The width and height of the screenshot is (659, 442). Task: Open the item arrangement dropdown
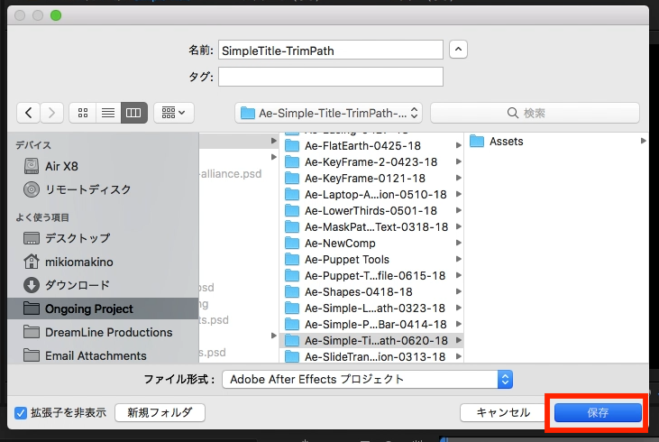(174, 113)
